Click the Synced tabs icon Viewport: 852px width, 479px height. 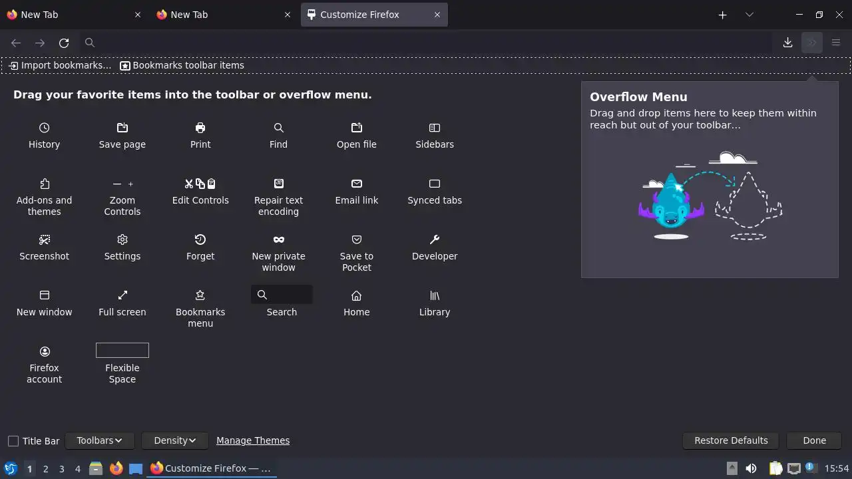(x=435, y=184)
